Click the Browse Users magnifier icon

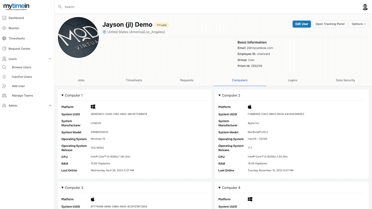pos(4,67)
